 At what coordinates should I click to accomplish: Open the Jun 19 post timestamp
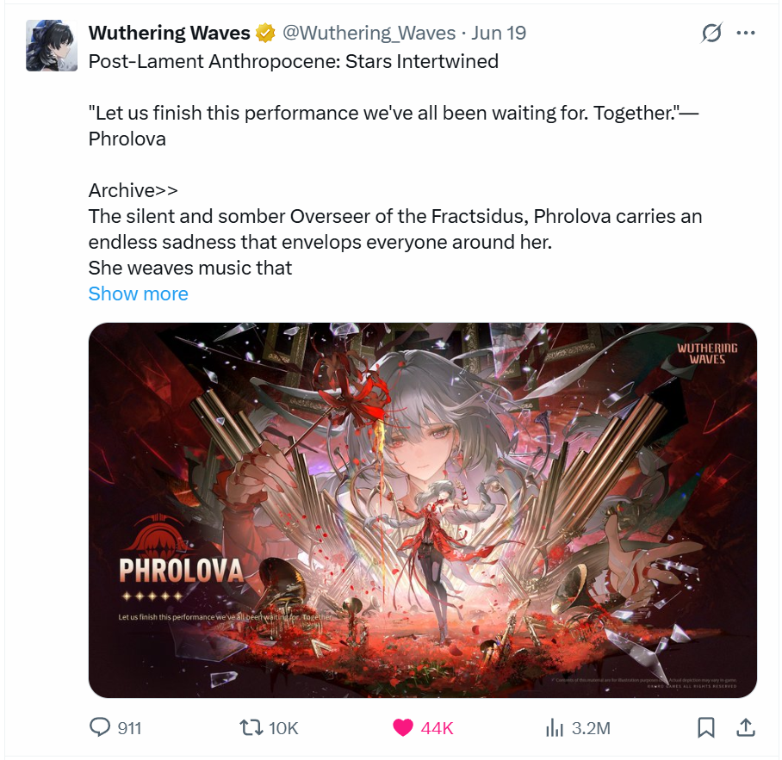tap(499, 33)
